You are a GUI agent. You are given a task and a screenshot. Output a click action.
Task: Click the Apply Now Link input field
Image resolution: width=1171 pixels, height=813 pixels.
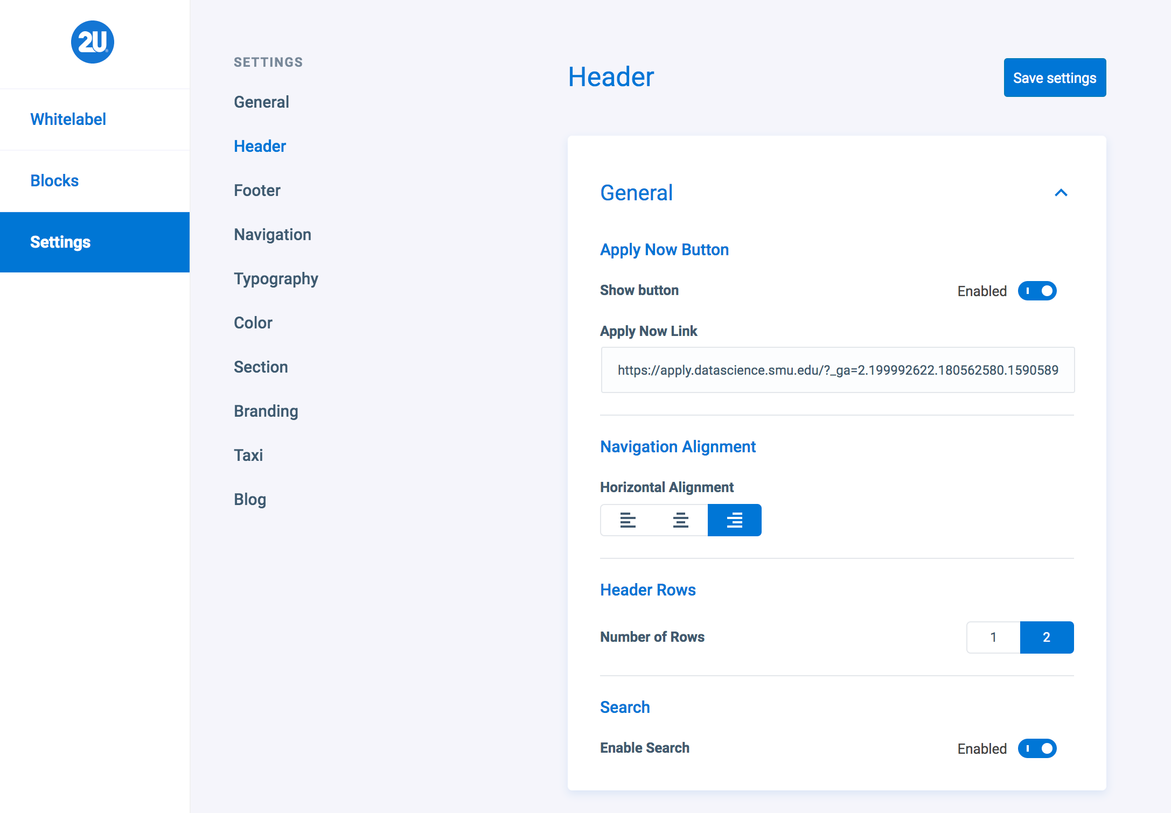tap(837, 370)
